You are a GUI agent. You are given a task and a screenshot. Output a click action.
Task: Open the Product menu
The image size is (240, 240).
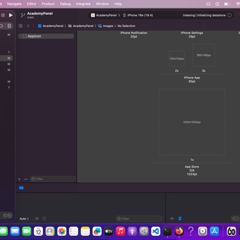pyautogui.click(x=48, y=4)
